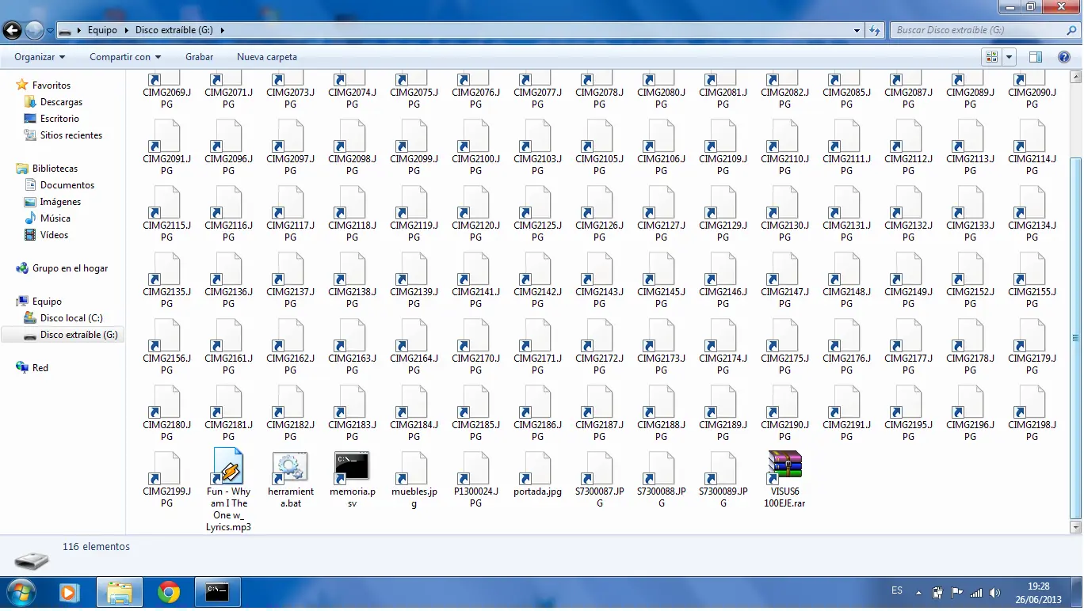
Task: Select the portada.jpg file icon
Action: pyautogui.click(x=537, y=467)
